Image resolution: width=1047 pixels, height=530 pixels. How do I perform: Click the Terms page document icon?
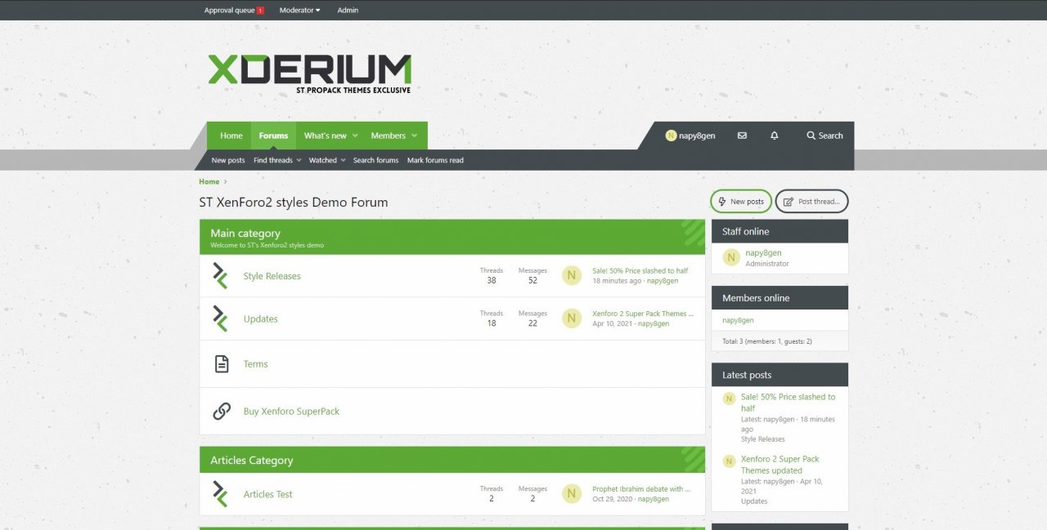coord(222,364)
